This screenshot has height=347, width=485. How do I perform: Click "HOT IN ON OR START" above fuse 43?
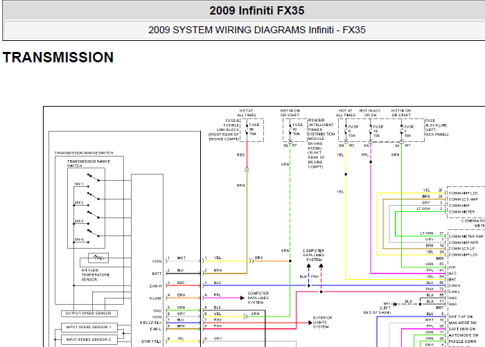[x=290, y=113]
